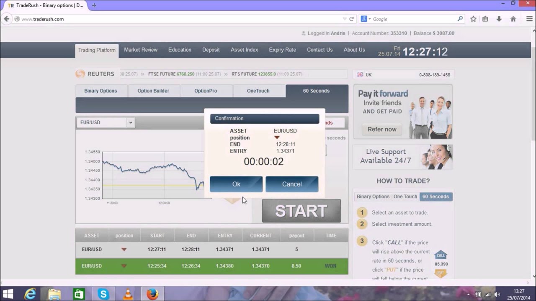Open a new browser tab
This screenshot has width=536, height=301.
tap(94, 5)
